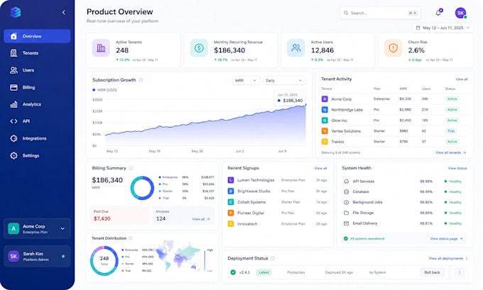Collapse the sidebar with the chevron
The width and height of the screenshot is (483, 290).
click(x=64, y=13)
